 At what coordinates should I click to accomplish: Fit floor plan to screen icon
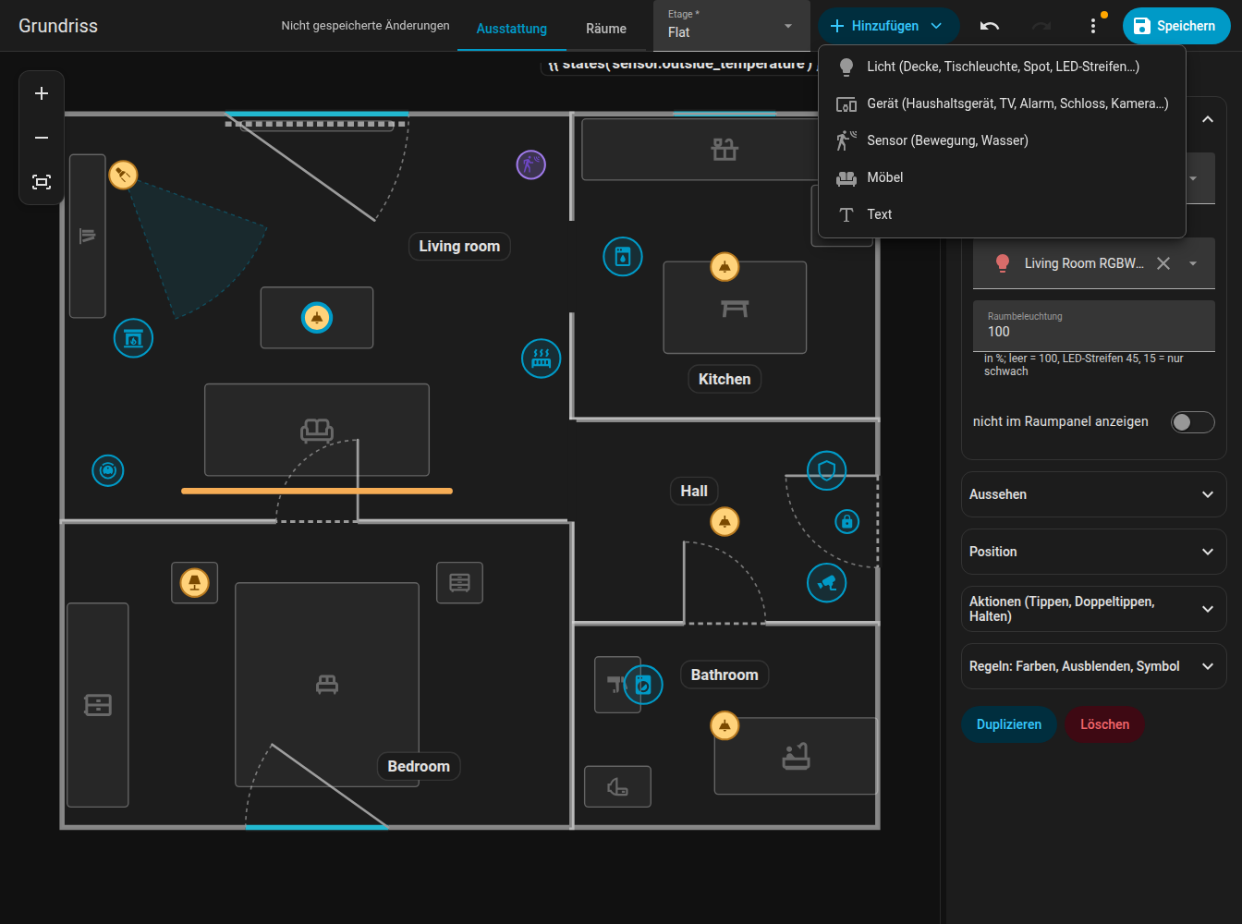click(x=42, y=182)
